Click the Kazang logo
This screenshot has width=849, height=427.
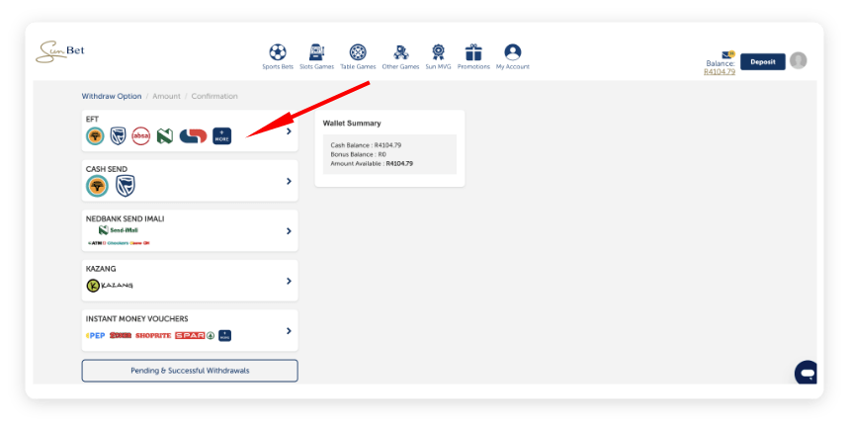pyautogui.click(x=110, y=286)
